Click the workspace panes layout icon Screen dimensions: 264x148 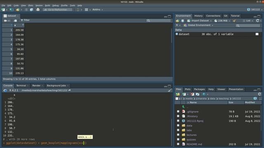coord(86,9)
